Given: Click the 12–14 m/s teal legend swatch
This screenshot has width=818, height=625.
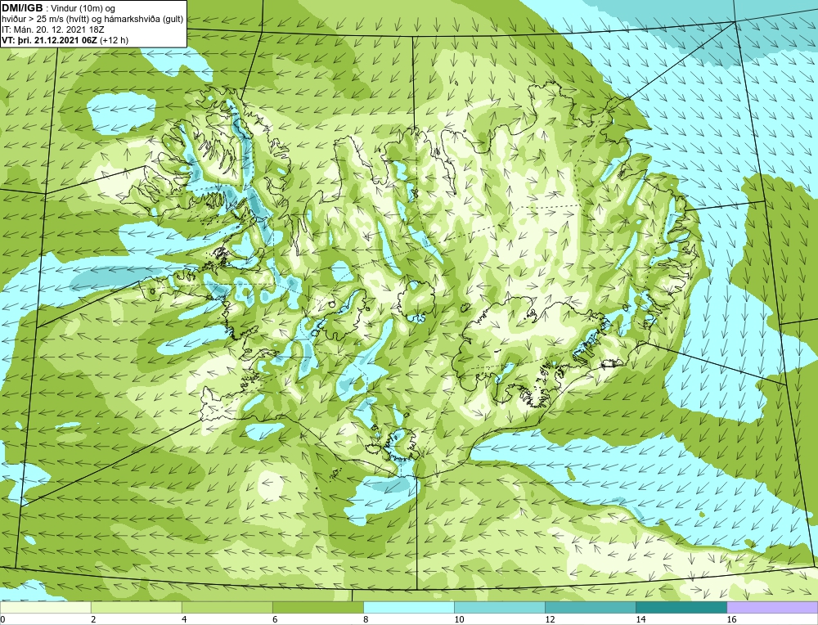Looking at the screenshot, I should (590, 607).
